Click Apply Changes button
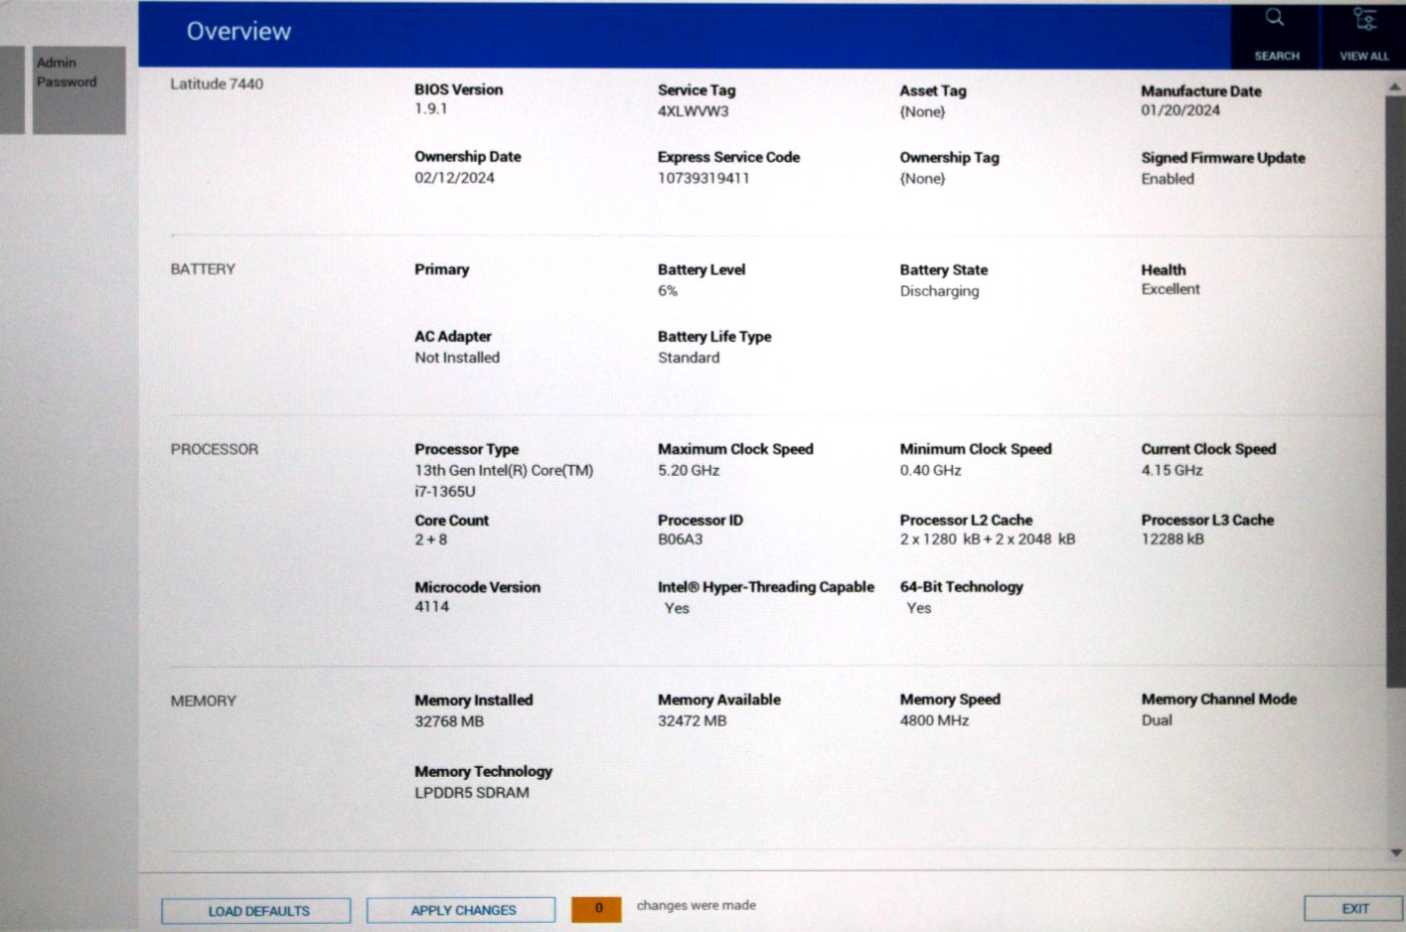 pyautogui.click(x=461, y=909)
